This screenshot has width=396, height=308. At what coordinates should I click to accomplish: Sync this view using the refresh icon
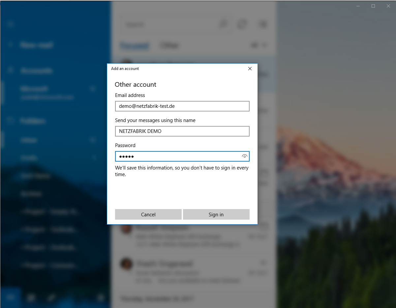(242, 24)
